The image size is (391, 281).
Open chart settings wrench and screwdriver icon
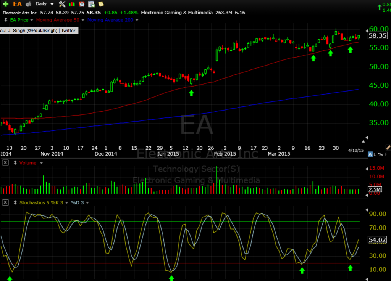tap(62, 4)
